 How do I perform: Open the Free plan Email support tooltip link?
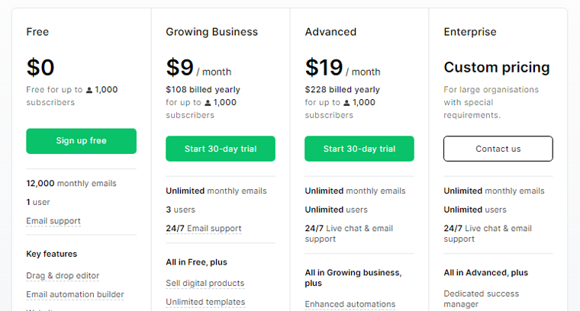[x=53, y=221]
